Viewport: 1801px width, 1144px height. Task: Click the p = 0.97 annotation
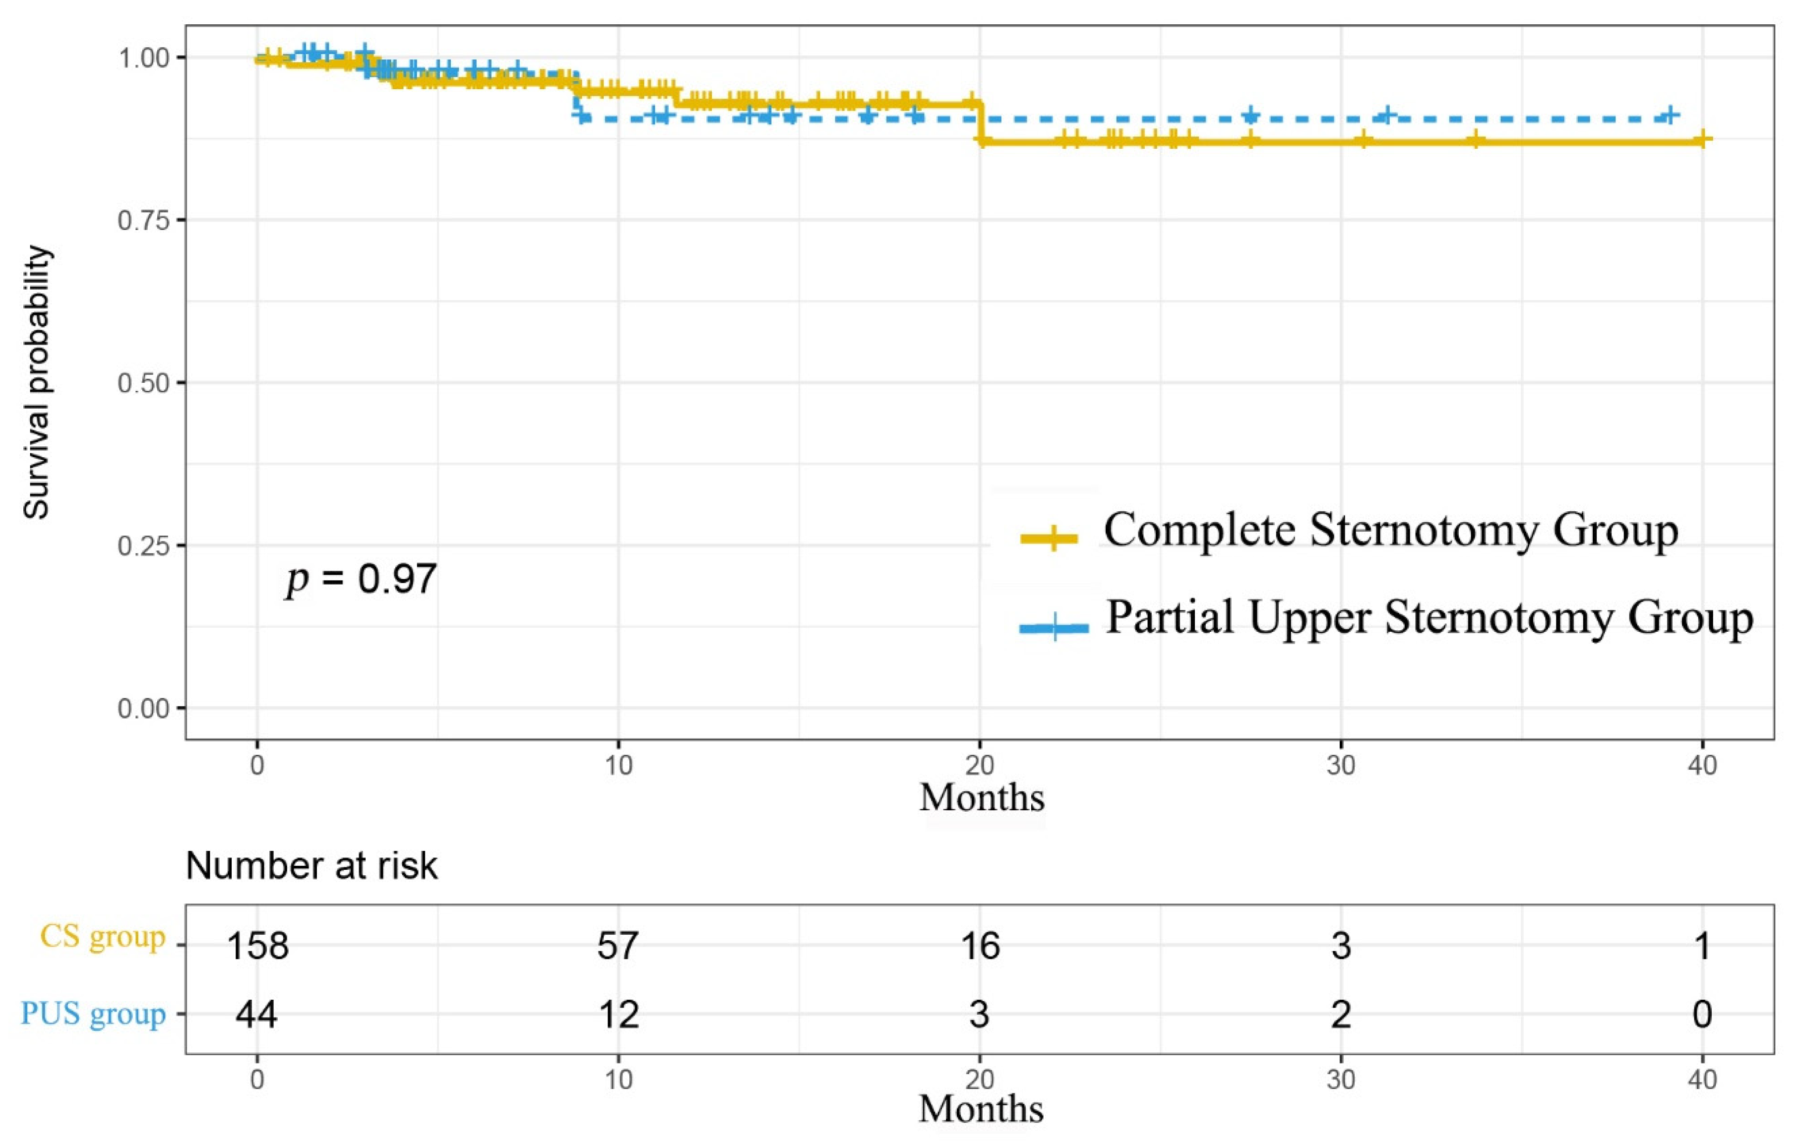pos(361,579)
